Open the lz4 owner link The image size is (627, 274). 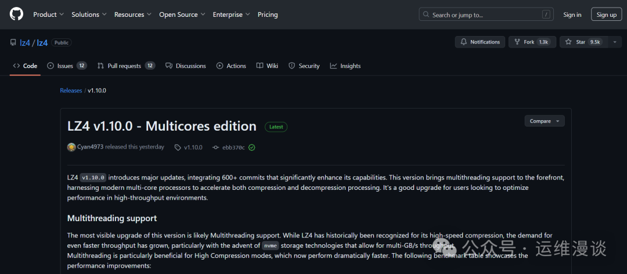point(25,42)
